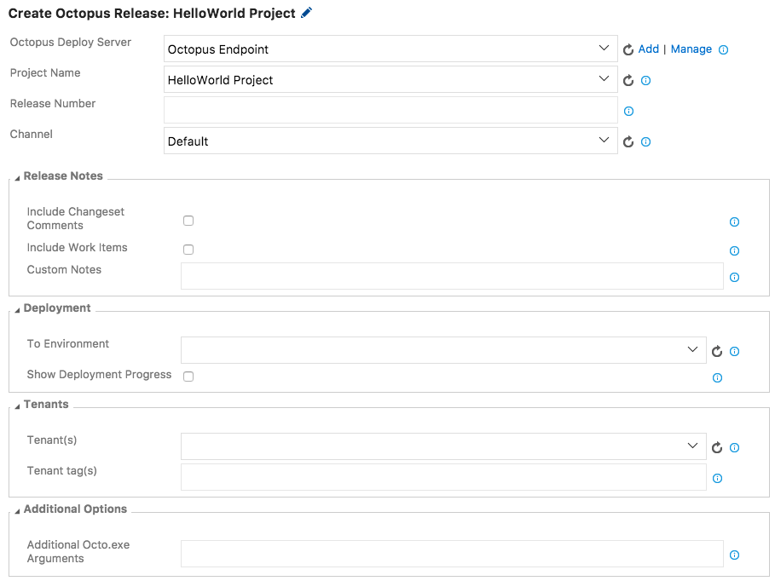The height and width of the screenshot is (581, 775).
Task: Collapse the Release Notes section
Action: coord(17,178)
